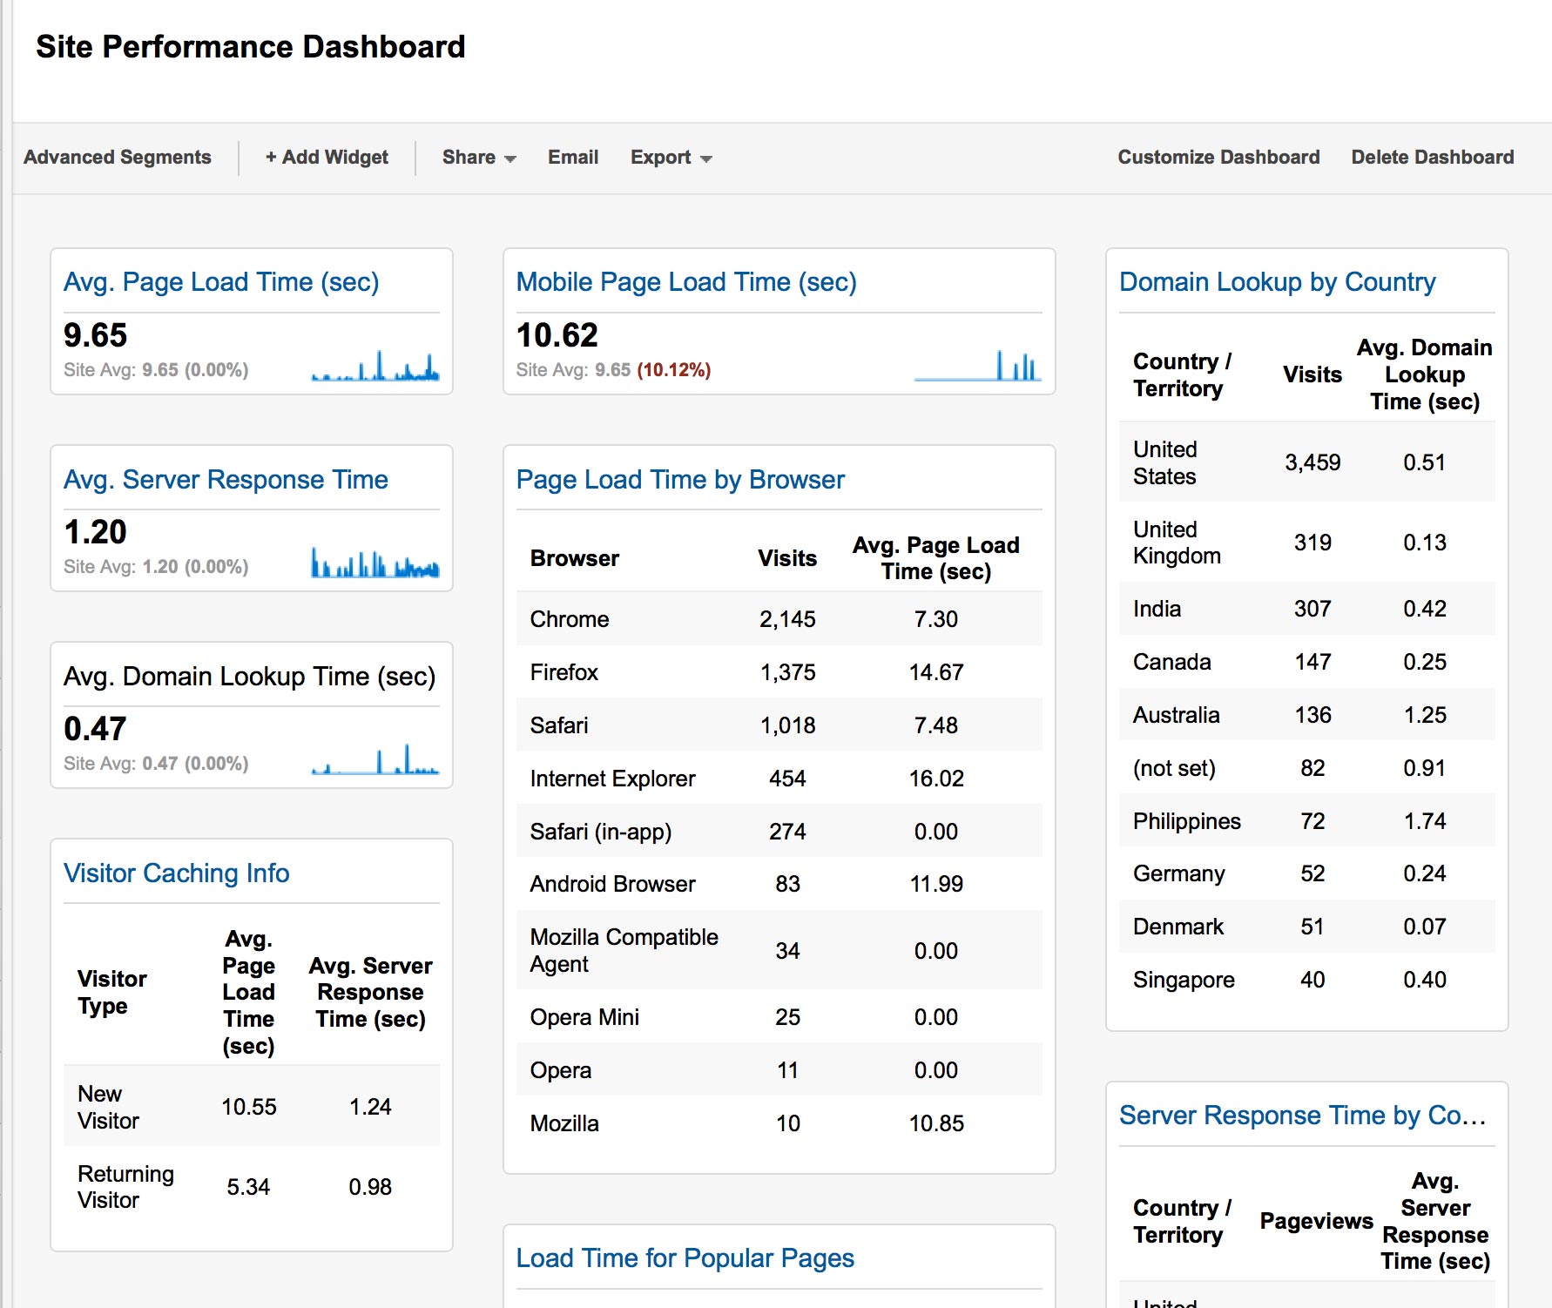Click the Avg. Server Response Time sparkline chart

[375, 562]
